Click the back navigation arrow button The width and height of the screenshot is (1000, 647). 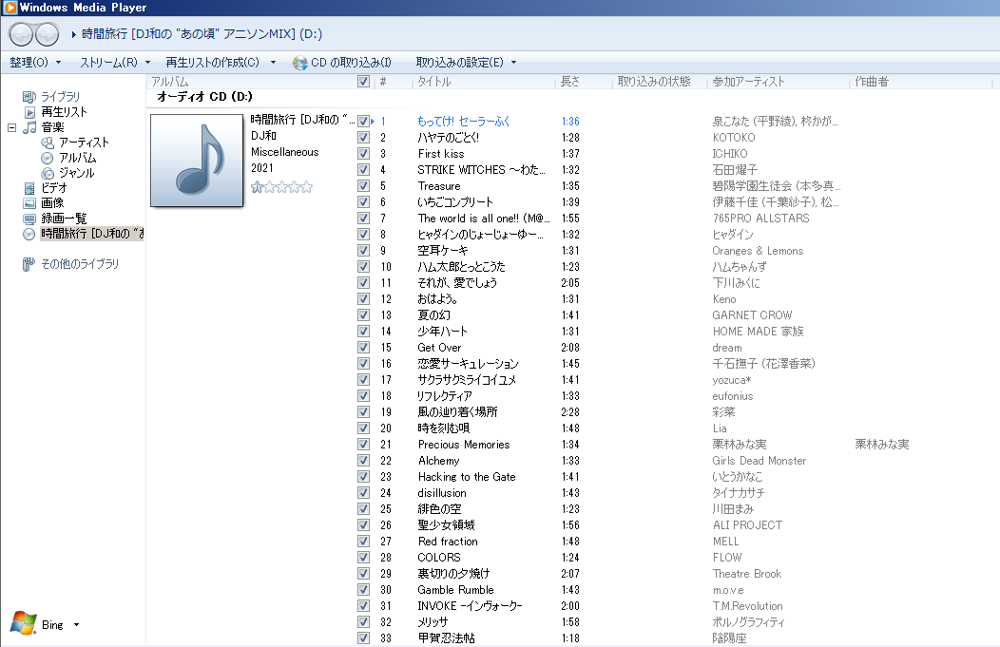21,34
